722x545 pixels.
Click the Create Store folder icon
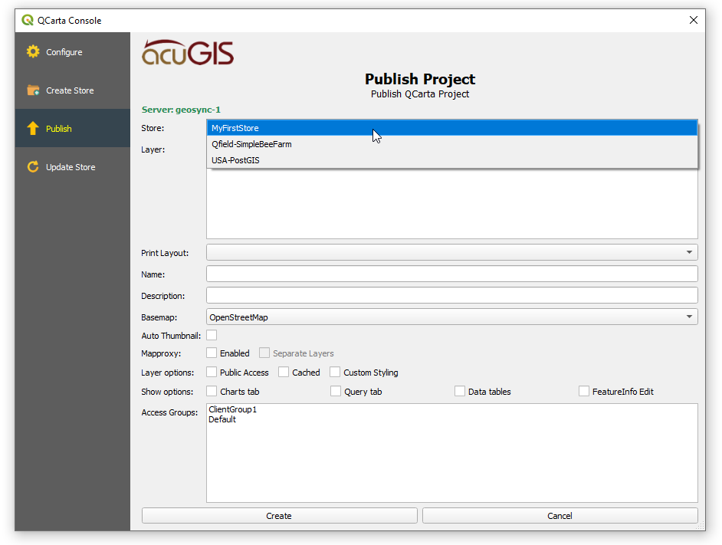[x=33, y=90]
